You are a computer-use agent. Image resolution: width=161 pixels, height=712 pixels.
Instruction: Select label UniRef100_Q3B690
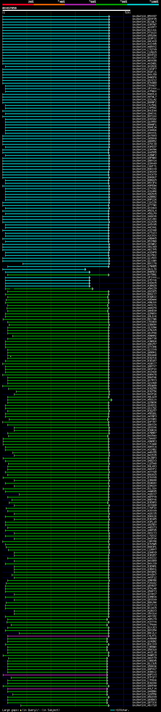tap(144, 325)
